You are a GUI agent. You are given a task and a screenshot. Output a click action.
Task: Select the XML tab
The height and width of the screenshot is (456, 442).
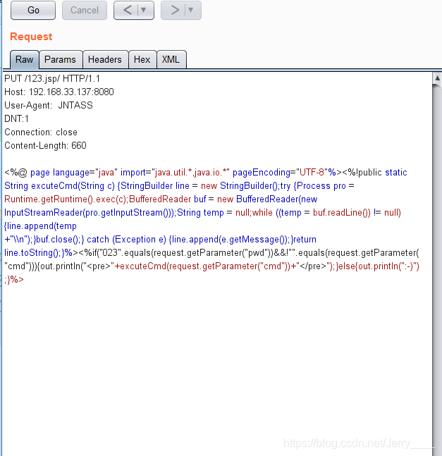pyautogui.click(x=171, y=60)
